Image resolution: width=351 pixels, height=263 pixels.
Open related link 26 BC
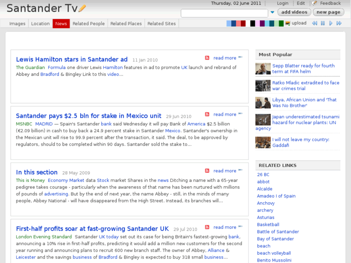point(263,175)
